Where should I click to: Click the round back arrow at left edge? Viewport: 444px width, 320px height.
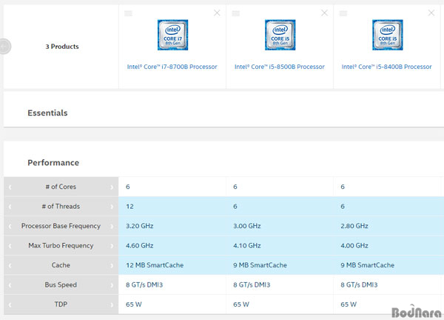(4, 46)
